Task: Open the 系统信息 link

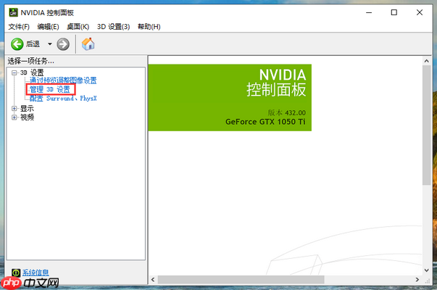Action: tap(36, 273)
